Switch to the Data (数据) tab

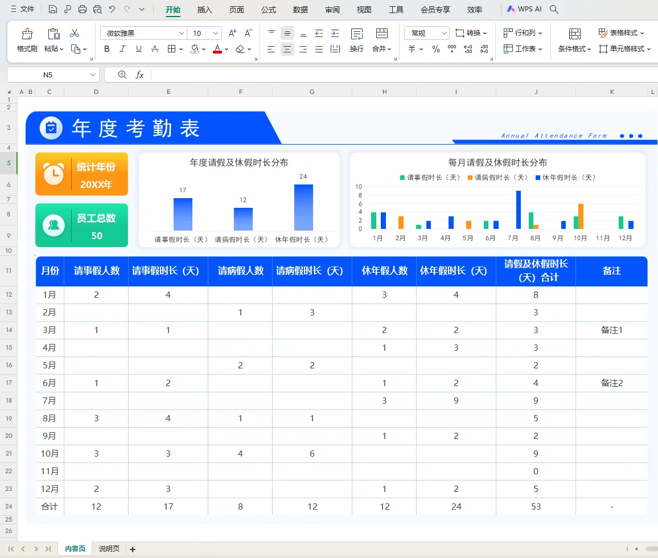(x=301, y=10)
